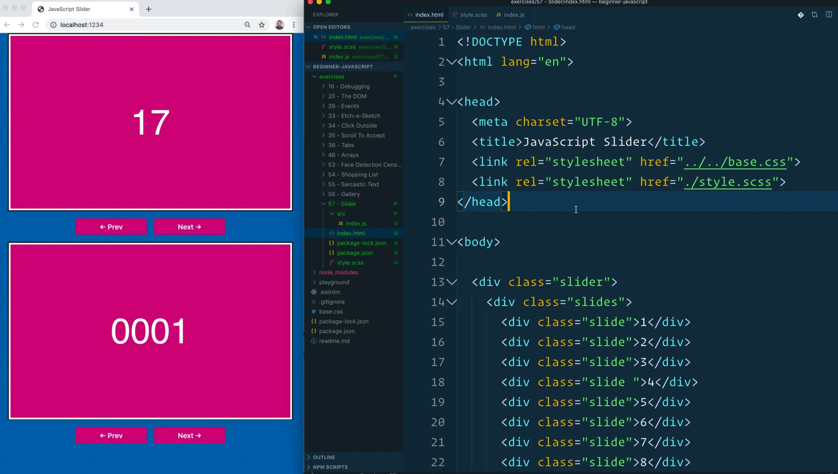Expand the node_modules folder
Image resolution: width=838 pixels, height=474 pixels.
[x=338, y=272]
